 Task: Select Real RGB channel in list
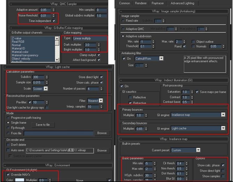[x=18, y=42]
